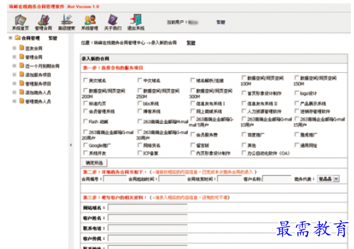Toggle the tree box next to 签发合同
The height and width of the screenshot is (249, 354).
pos(15,48)
